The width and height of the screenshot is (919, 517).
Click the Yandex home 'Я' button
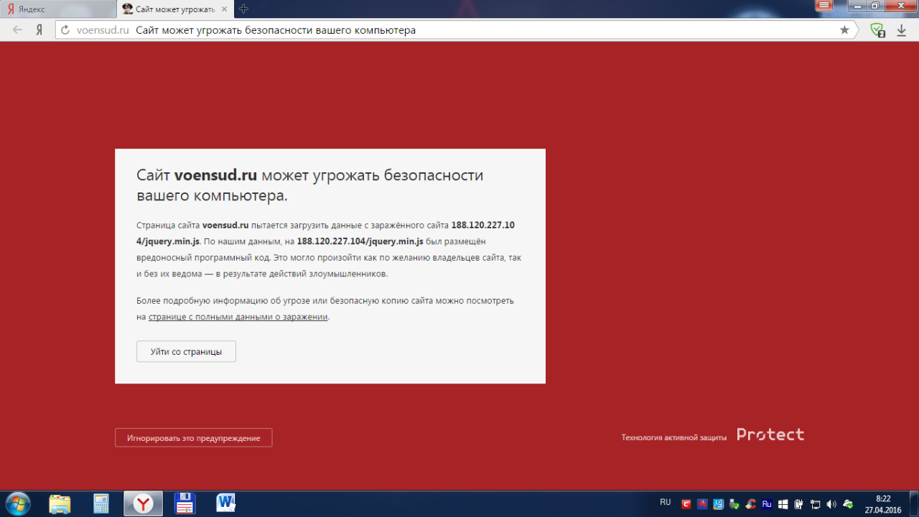coord(39,30)
